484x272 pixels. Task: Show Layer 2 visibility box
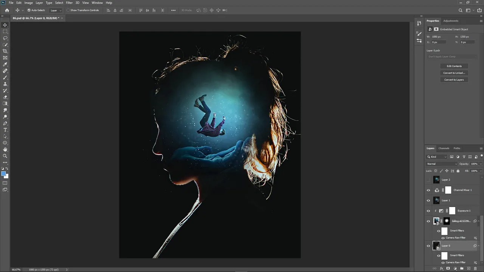click(428, 180)
